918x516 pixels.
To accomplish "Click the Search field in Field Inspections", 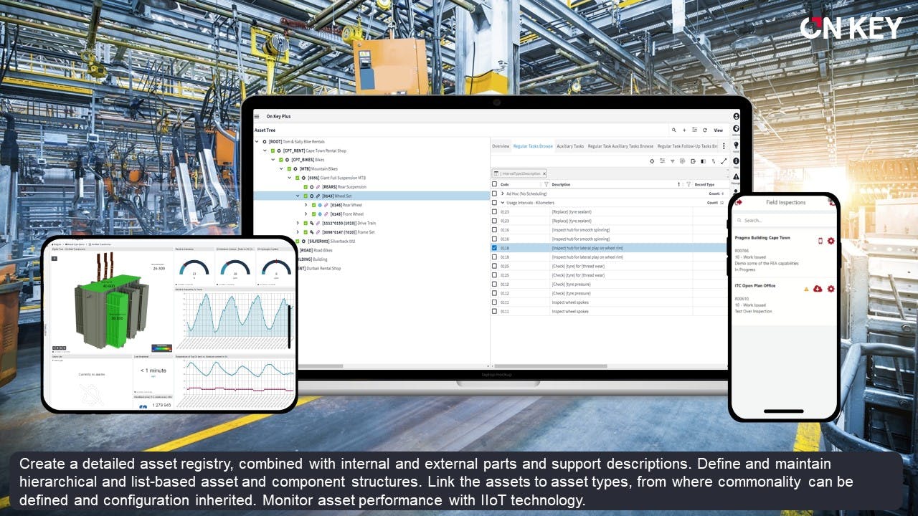I will [785, 221].
